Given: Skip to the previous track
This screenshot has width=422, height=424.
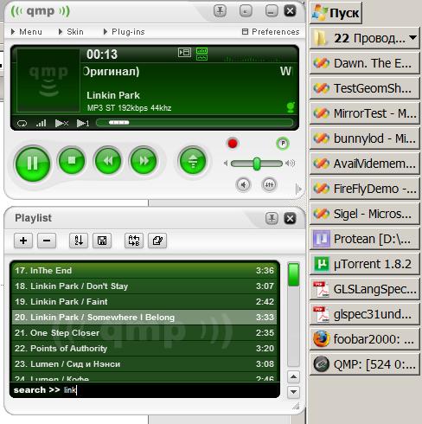Looking at the screenshot, I should (x=108, y=160).
